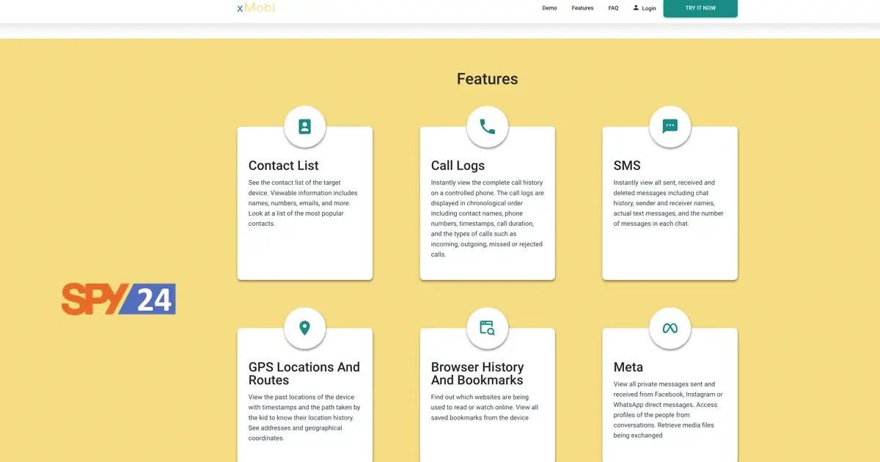This screenshot has height=462, width=880.
Task: Select the Browser History And Bookmarks heading
Action: pos(477,373)
